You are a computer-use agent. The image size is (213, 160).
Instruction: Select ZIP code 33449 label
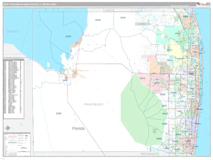162,95
